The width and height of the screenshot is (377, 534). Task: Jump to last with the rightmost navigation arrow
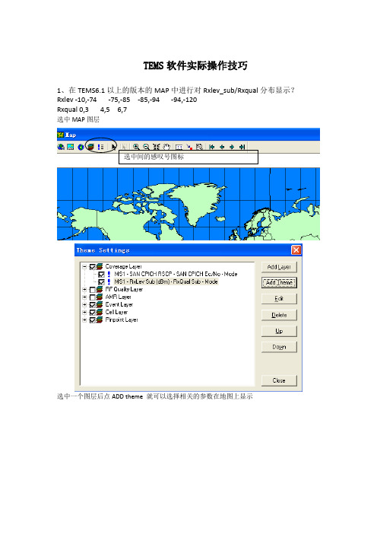[242, 147]
